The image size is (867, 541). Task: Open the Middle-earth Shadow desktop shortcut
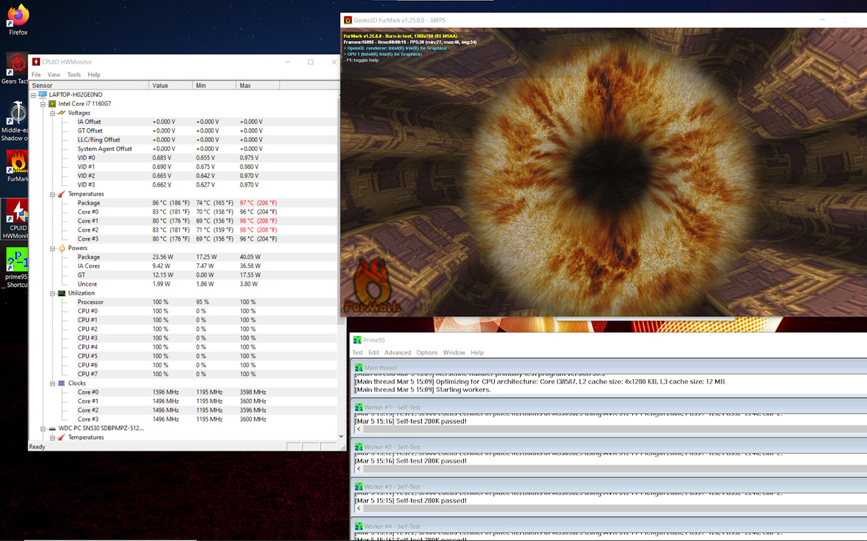click(x=16, y=121)
